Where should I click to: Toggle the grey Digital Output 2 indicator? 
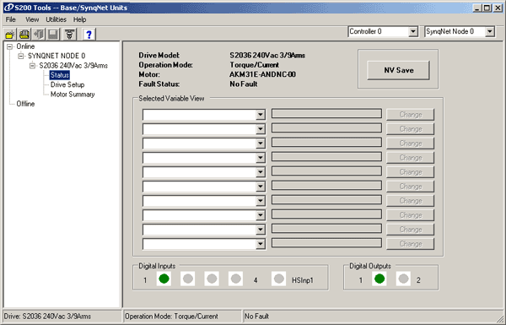[x=403, y=279]
